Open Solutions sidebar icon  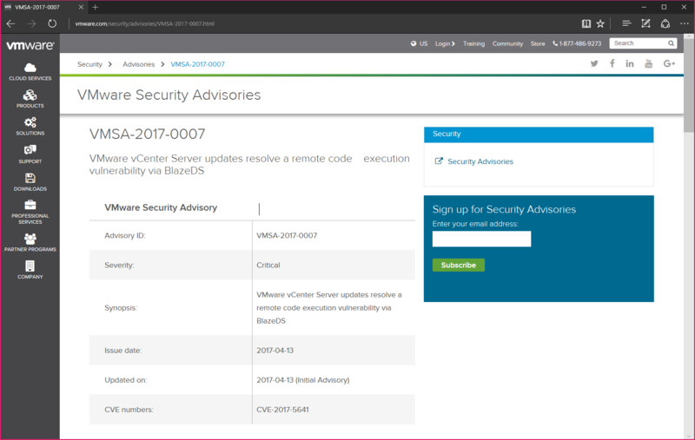(30, 127)
